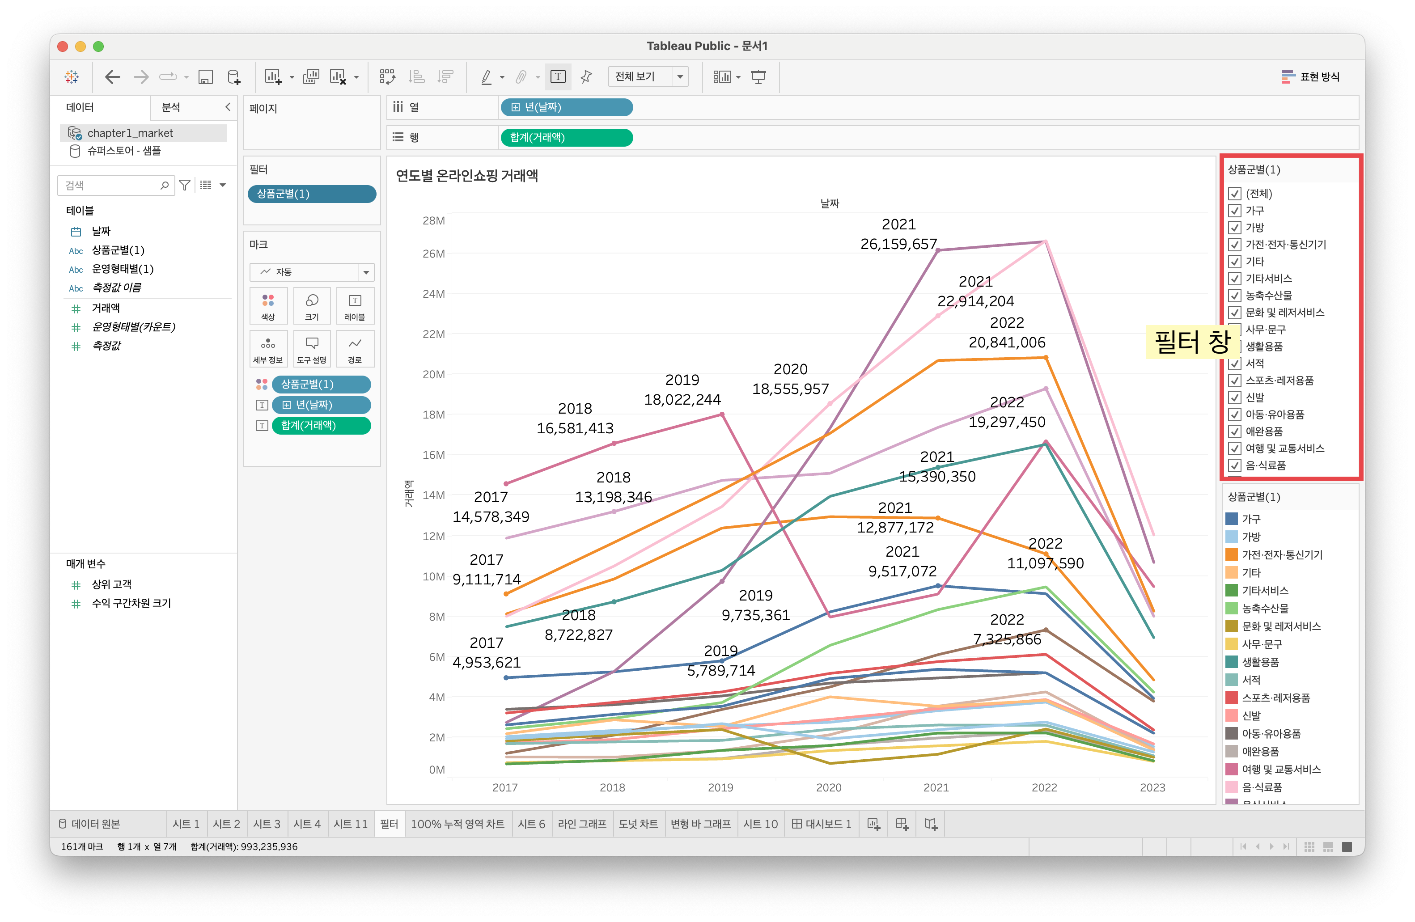
Task: Click the pin fix axes icon
Action: (x=586, y=77)
